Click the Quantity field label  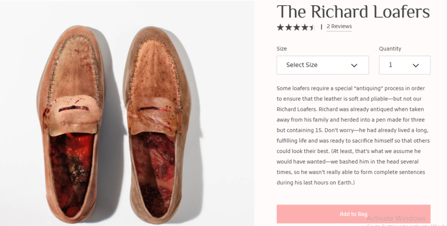click(x=390, y=49)
